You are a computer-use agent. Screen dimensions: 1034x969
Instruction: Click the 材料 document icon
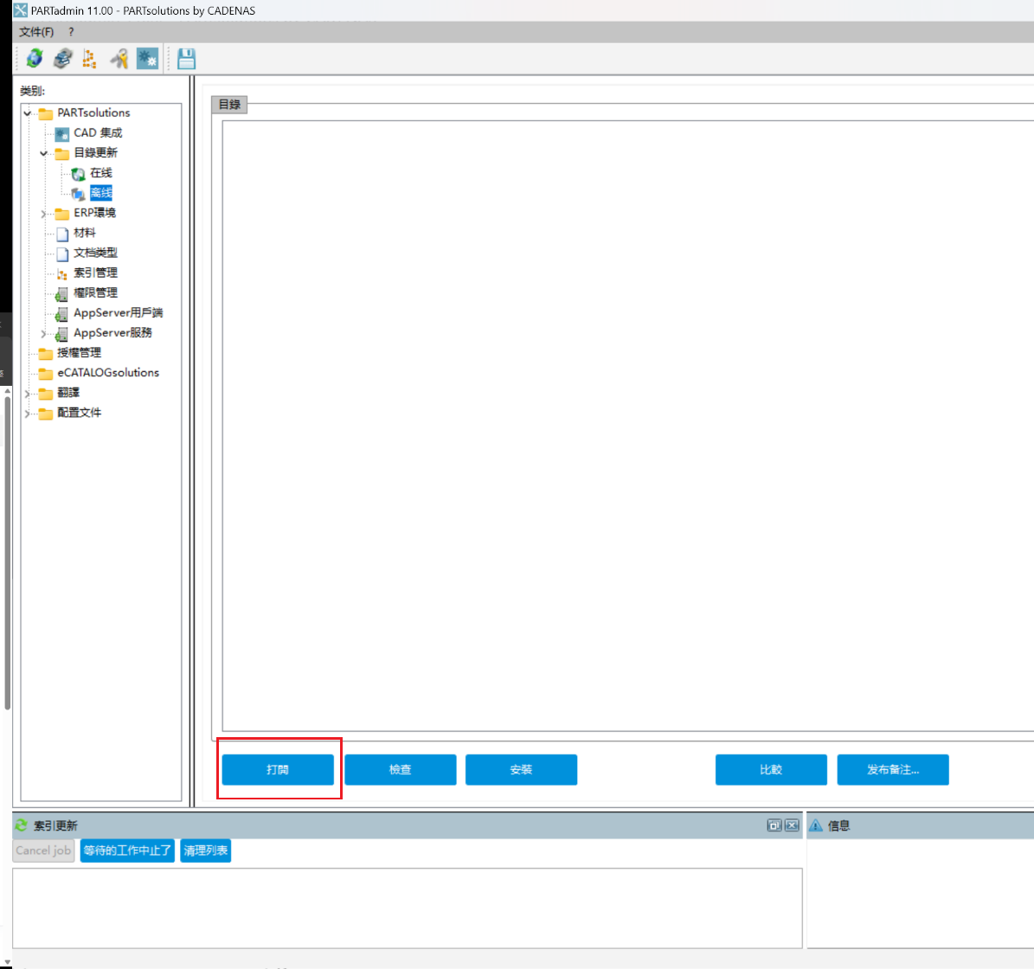[x=62, y=234]
